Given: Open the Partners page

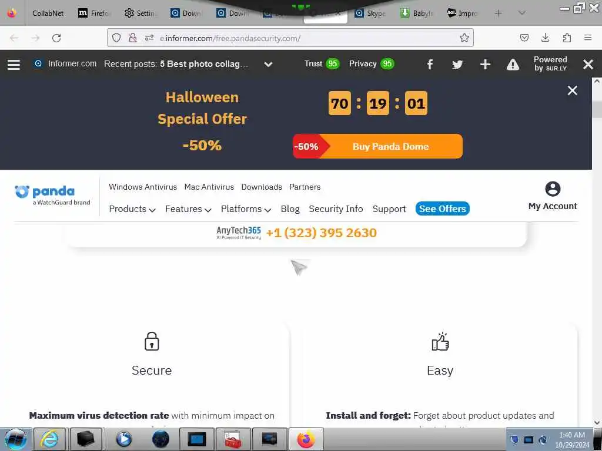Looking at the screenshot, I should tap(305, 187).
